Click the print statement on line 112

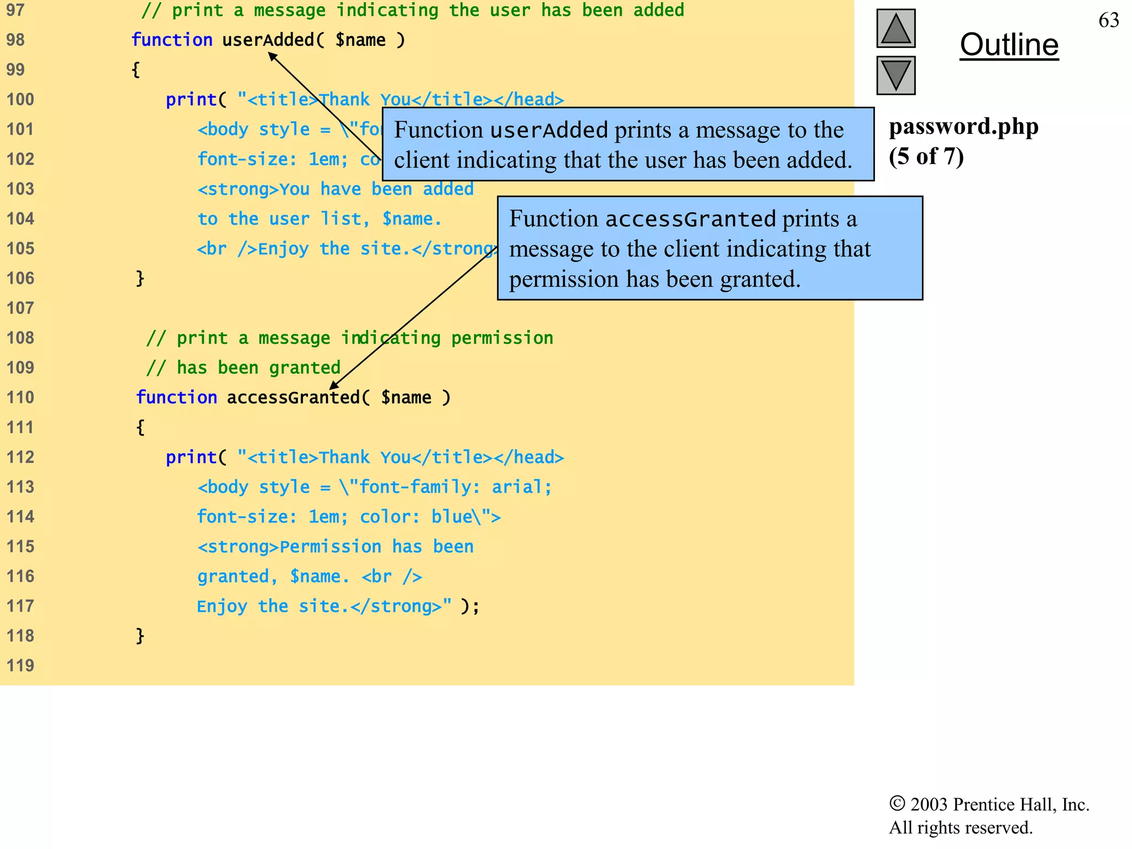(x=365, y=457)
